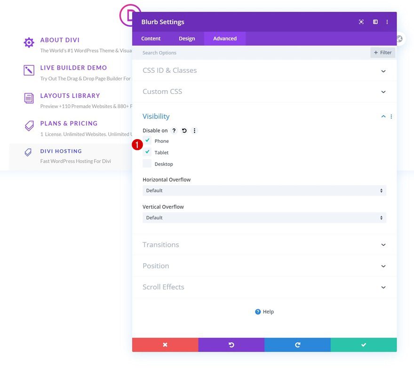This screenshot has height=368, width=414.
Task: Click the help question mark beside Disable on
Action: tap(174, 130)
